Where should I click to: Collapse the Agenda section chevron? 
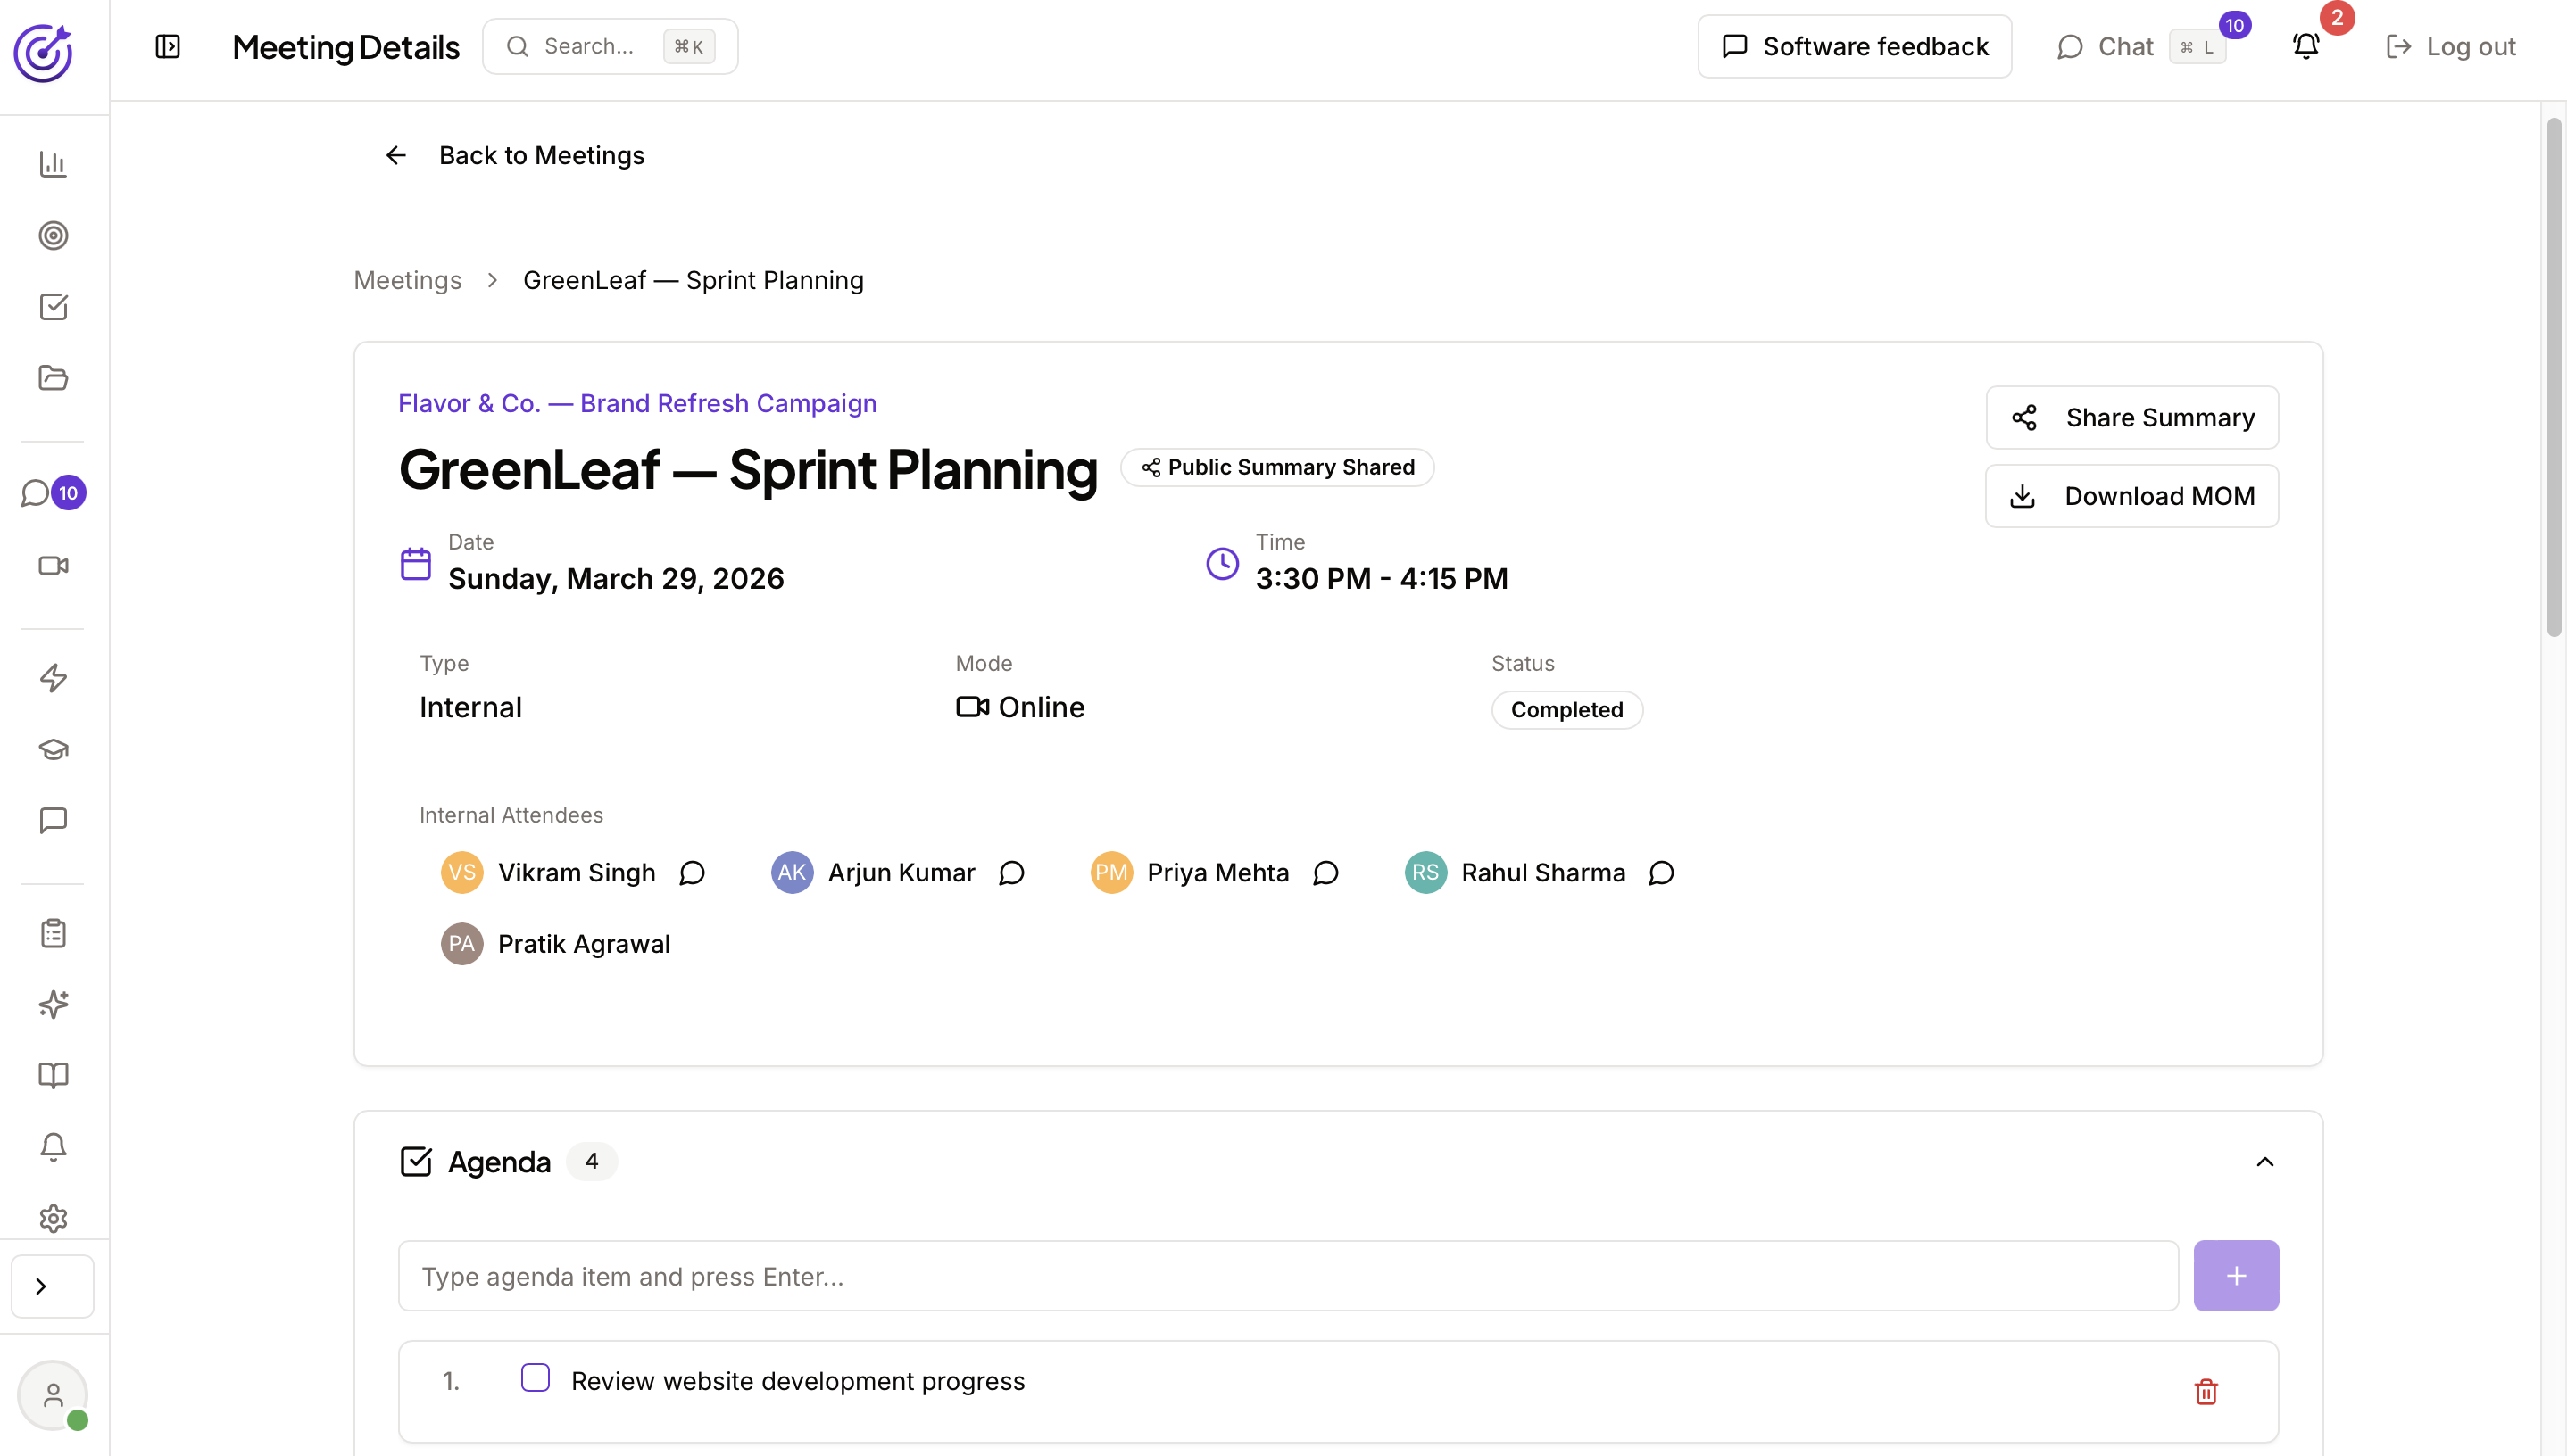(2265, 1161)
